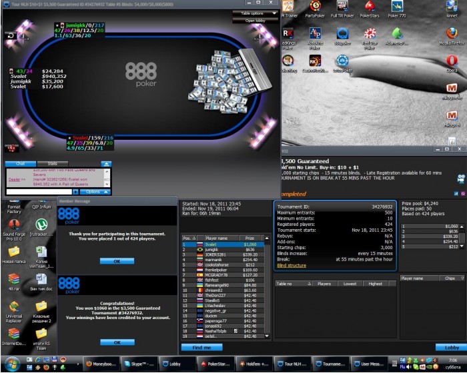Open the Blind structure link
This screenshot has height=373, width=467.
pyautogui.click(x=292, y=265)
